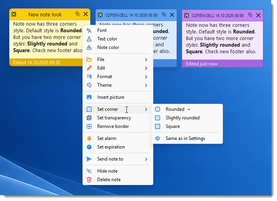Pin the yellow New note look note
This screenshot has height=201, width=277.
tap(77, 14)
